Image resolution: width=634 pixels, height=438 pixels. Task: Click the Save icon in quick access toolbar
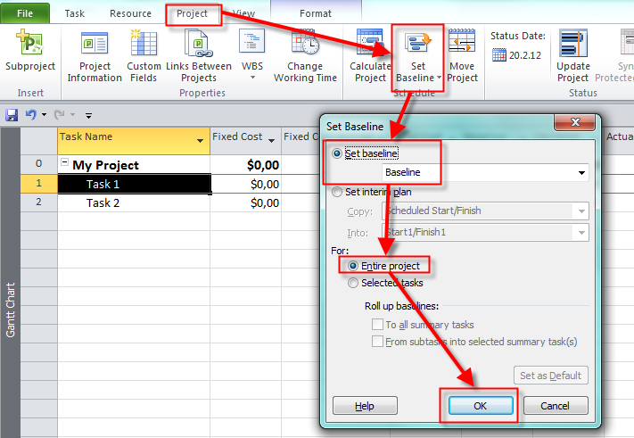12,115
